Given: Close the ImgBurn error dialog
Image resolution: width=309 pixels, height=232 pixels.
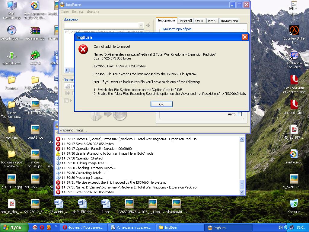Looking at the screenshot, I should tap(244, 37).
